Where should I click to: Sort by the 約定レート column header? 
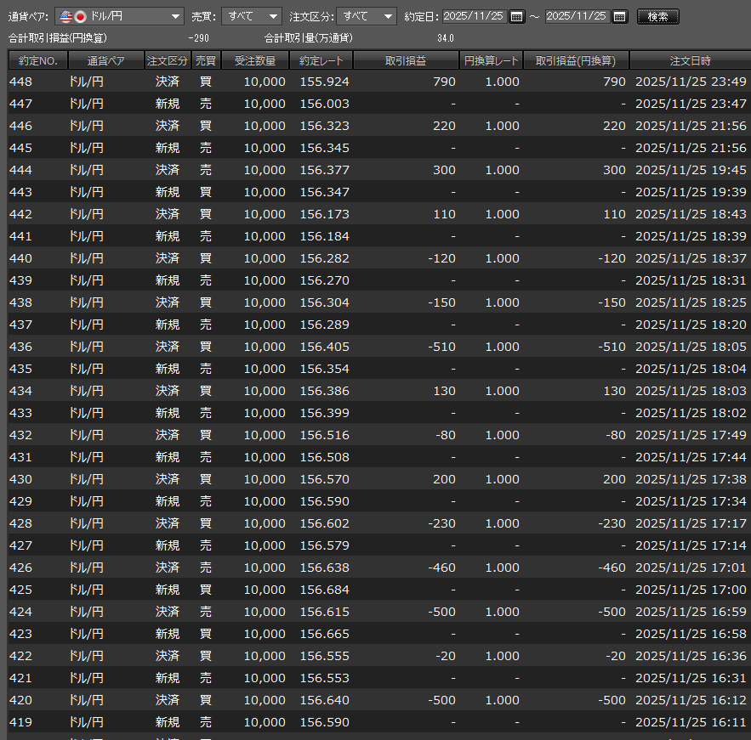[321, 61]
